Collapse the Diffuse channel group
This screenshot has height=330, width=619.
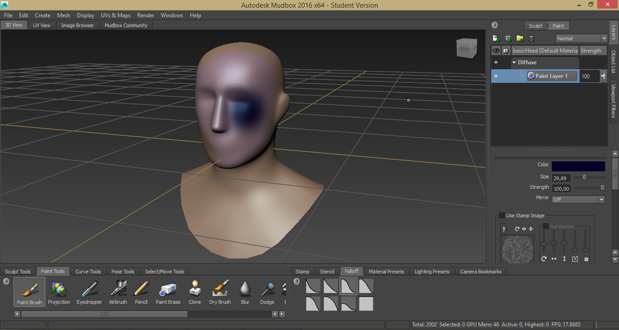pyautogui.click(x=514, y=62)
